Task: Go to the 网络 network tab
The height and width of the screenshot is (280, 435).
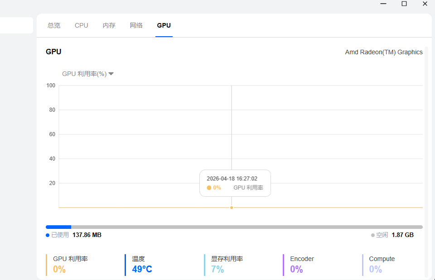Action: coord(136,25)
